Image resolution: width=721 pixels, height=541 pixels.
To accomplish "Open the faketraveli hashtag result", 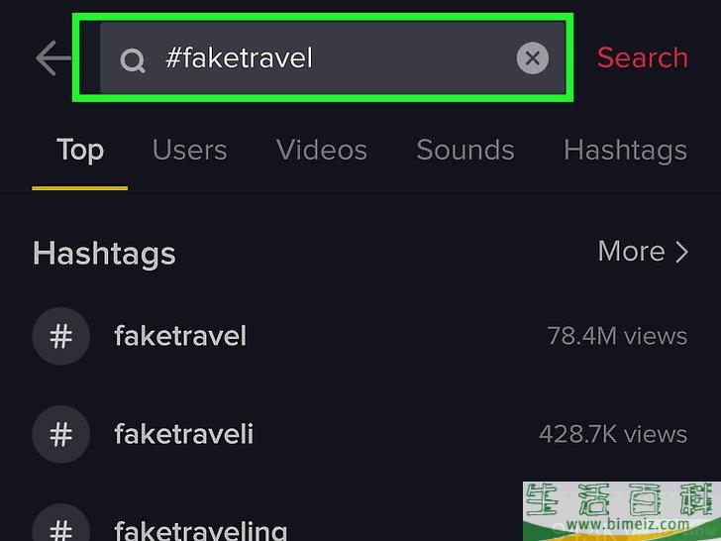I will [360, 434].
